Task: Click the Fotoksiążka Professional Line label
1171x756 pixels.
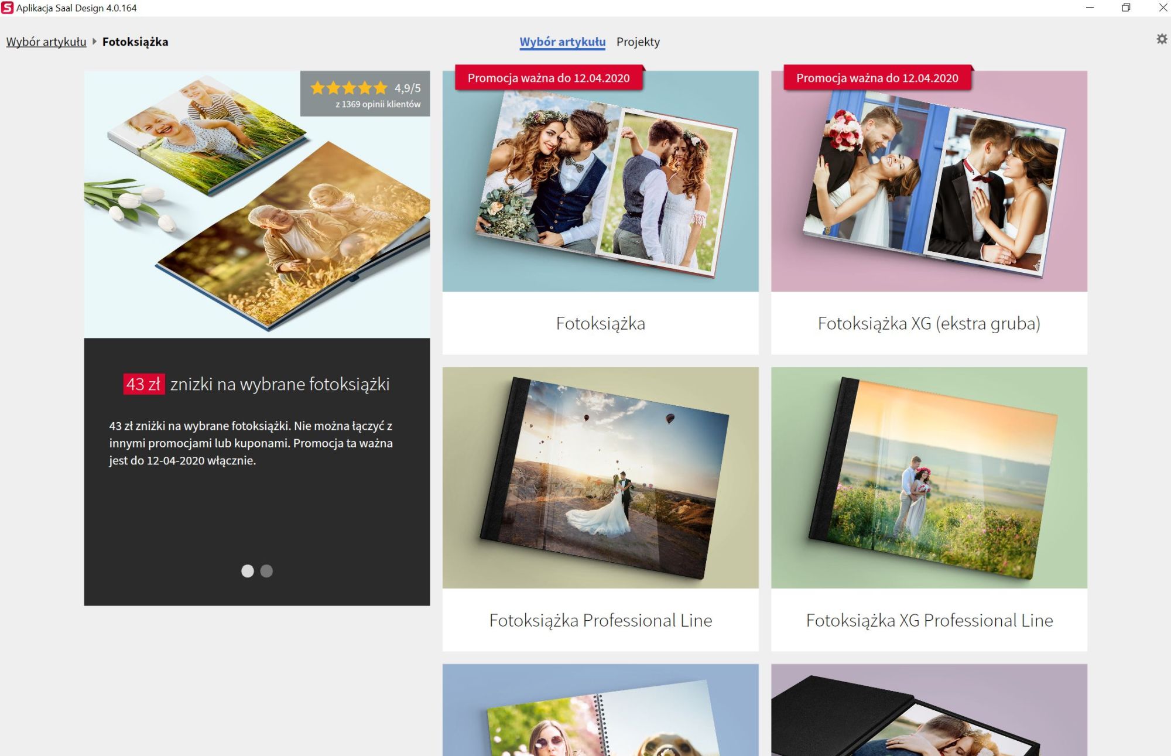Action: click(600, 620)
